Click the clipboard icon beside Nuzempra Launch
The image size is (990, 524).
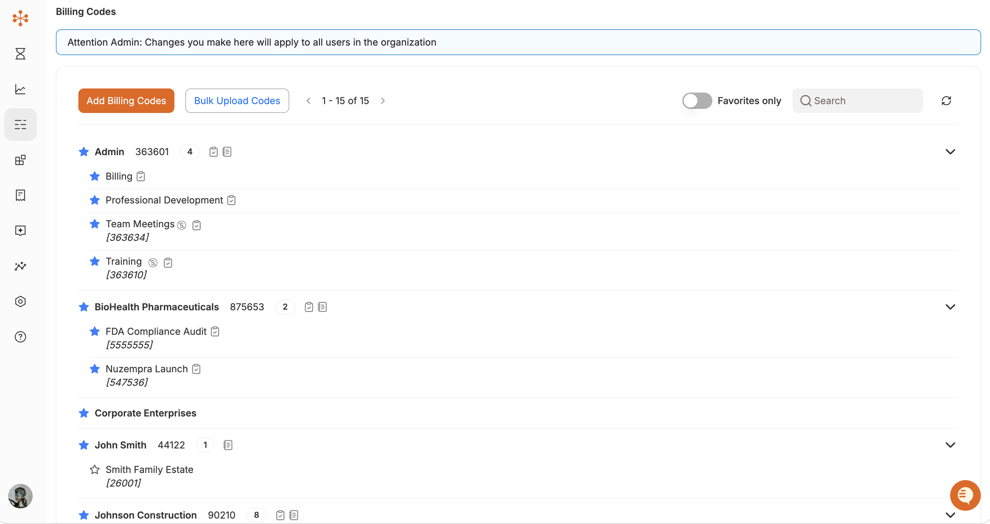click(196, 369)
